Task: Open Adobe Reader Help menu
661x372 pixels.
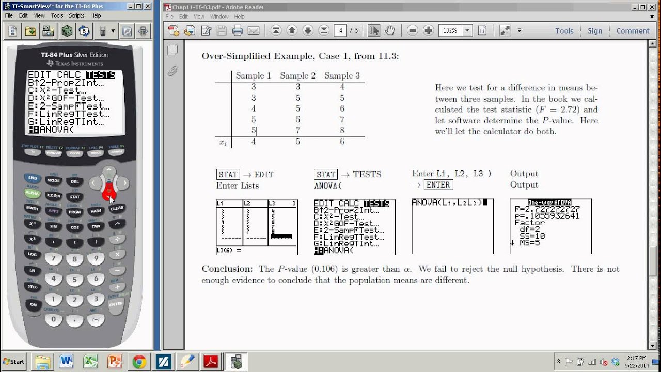Action: pyautogui.click(x=239, y=17)
